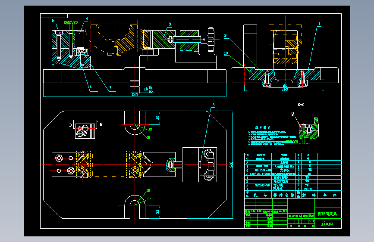Image resolution: width=374 pixels, height=242 pixels.
Task: Click the 零件名称 column header
Action: click(x=283, y=195)
